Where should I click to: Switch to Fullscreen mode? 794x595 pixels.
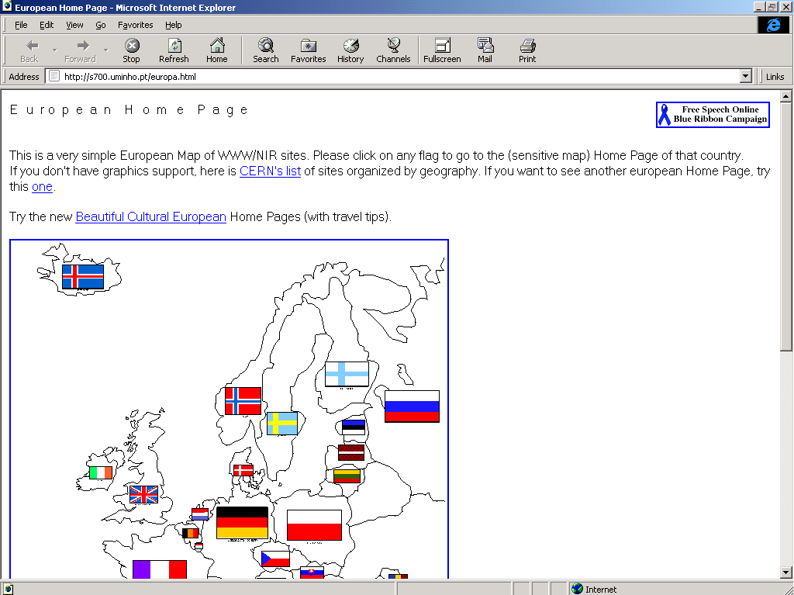coord(442,50)
